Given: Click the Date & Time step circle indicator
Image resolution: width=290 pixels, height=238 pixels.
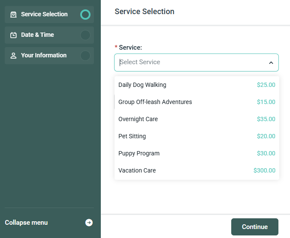Looking at the screenshot, I should (x=85, y=35).
